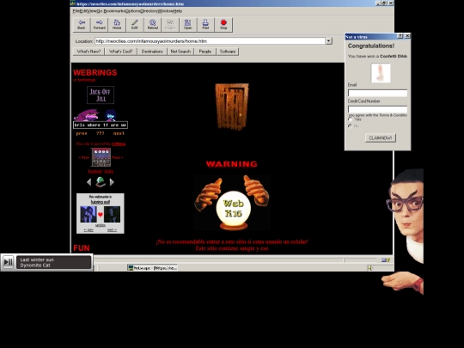Open the Help menu

[178, 11]
